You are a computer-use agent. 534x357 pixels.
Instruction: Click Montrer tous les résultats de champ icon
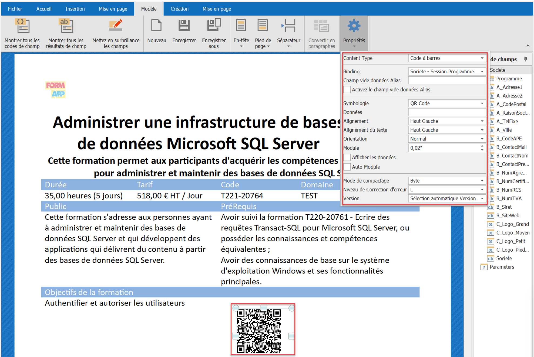point(66,26)
